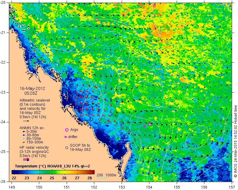Click the cyan 80-150m ANMN arrow symbol

click(x=24, y=139)
